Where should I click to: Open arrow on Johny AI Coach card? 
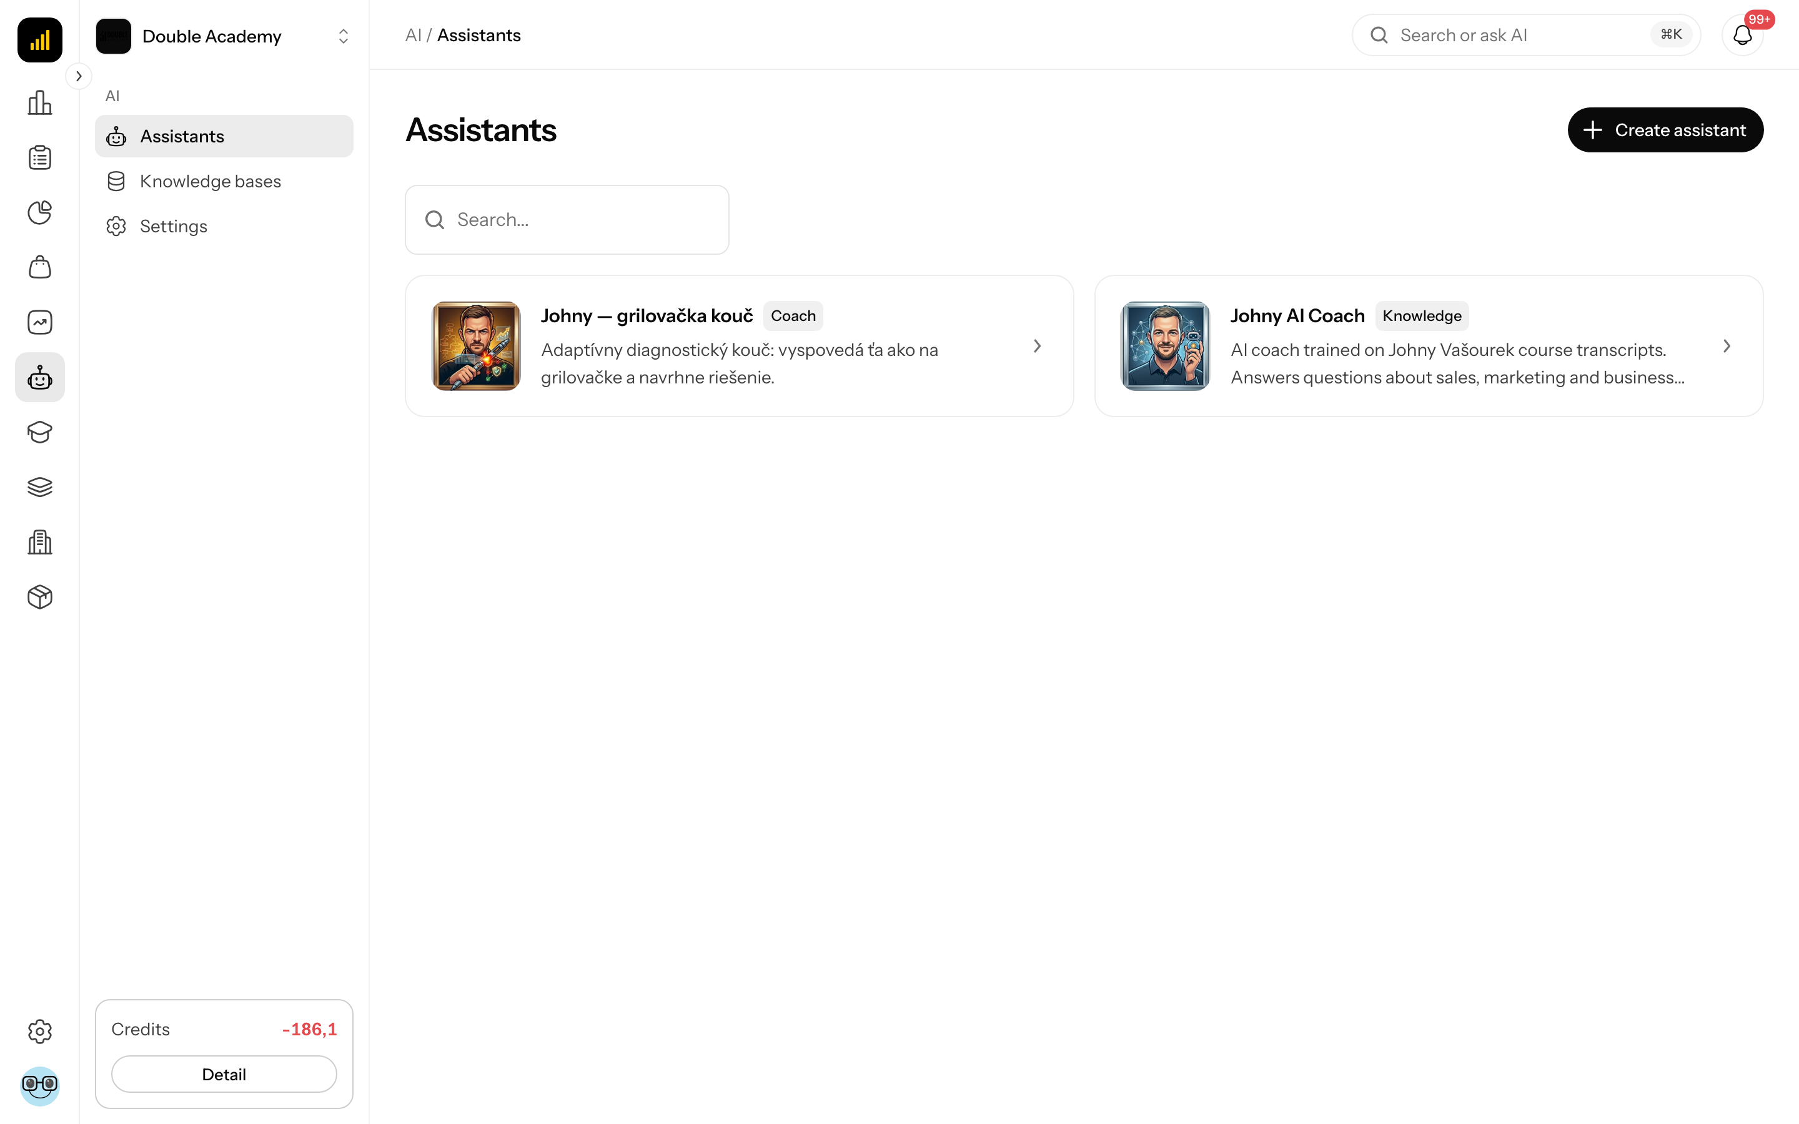coord(1727,347)
